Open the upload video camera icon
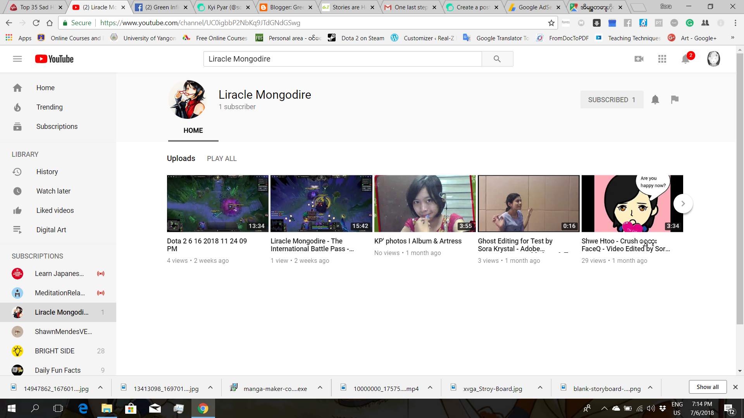The width and height of the screenshot is (744, 418). [639, 59]
